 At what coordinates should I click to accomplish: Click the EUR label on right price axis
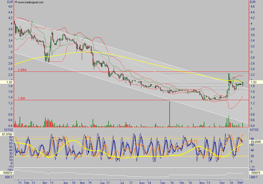253,2
